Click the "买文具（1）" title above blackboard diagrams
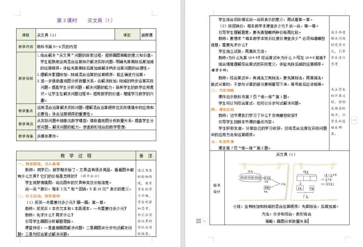This screenshot has width=363, height=247. point(286,154)
